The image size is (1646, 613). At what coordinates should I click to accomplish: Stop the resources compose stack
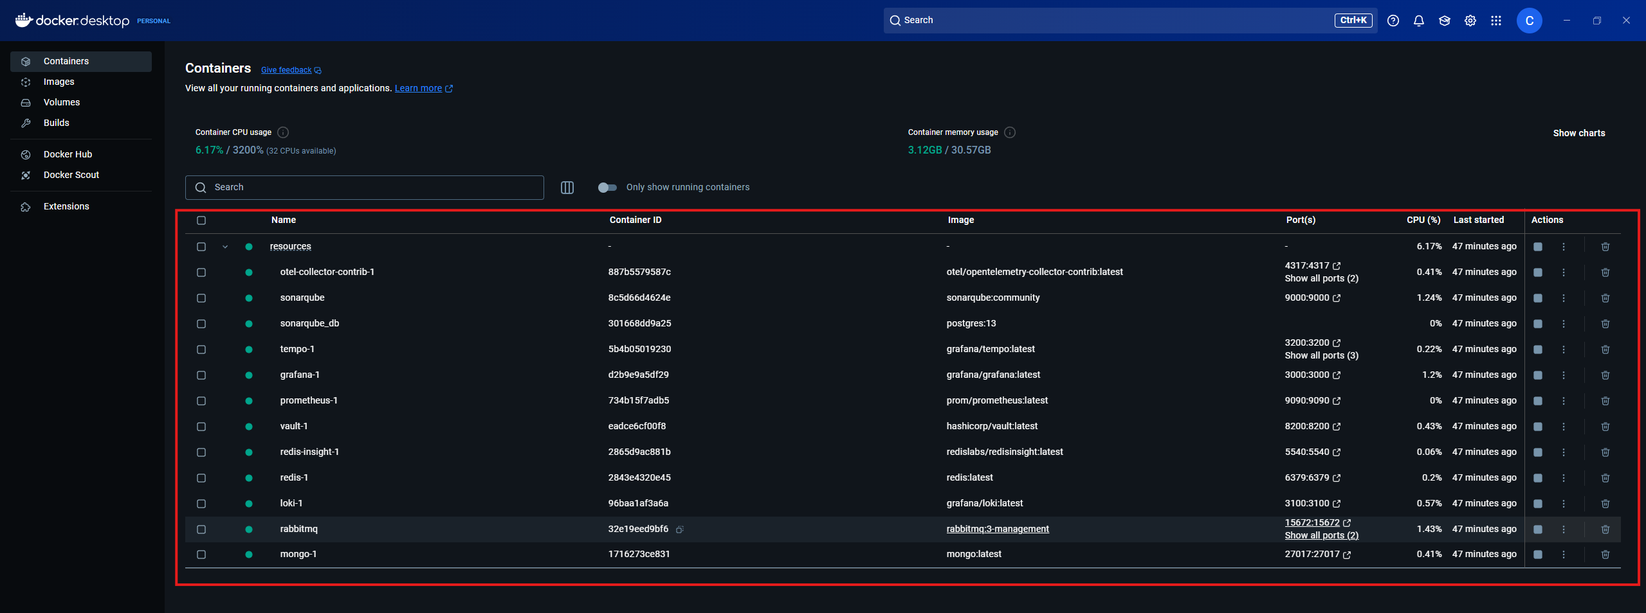coord(1538,247)
